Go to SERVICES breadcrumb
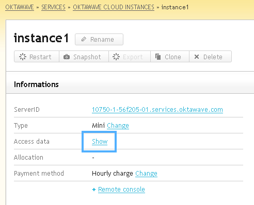 click(x=53, y=7)
